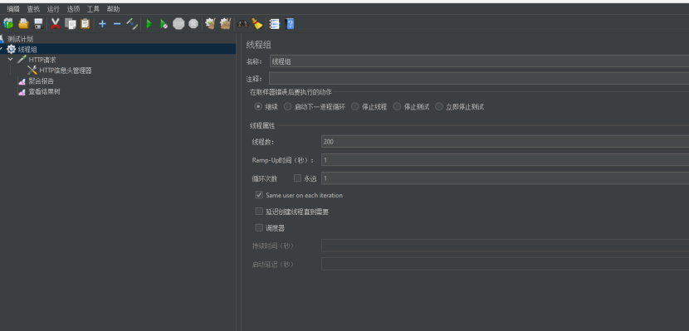Viewport: 689px width, 331px height.
Task: Click the Shutdown icon with the X
Action: click(x=193, y=24)
